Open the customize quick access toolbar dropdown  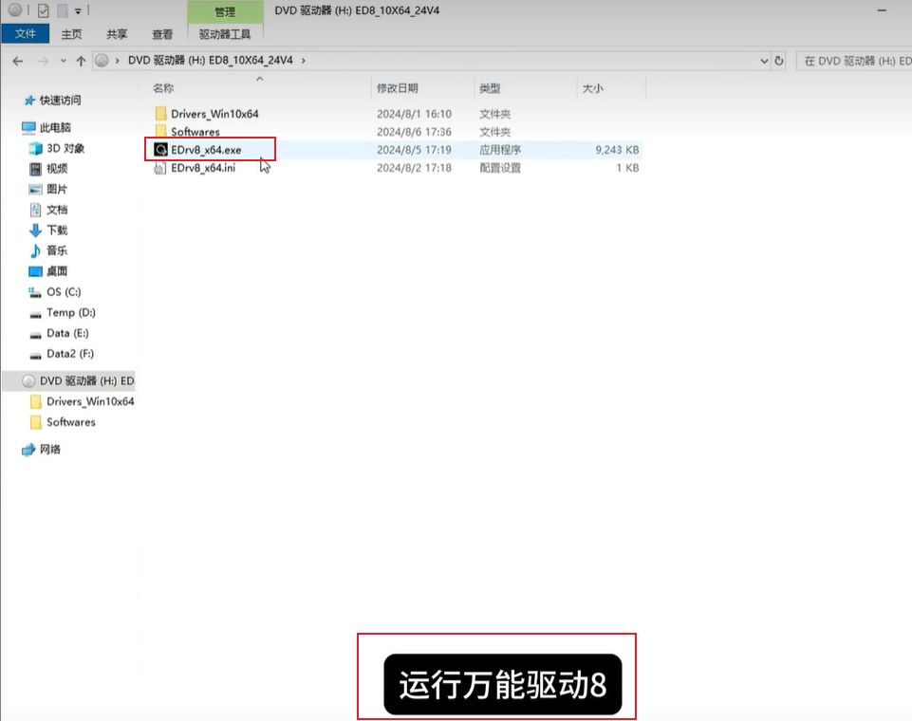coord(78,11)
